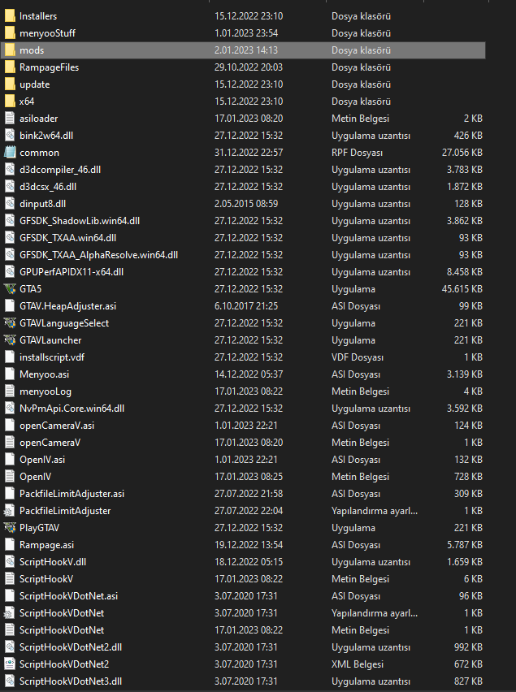Select the asiloader text file icon
The width and height of the screenshot is (516, 692).
pyautogui.click(x=10, y=119)
